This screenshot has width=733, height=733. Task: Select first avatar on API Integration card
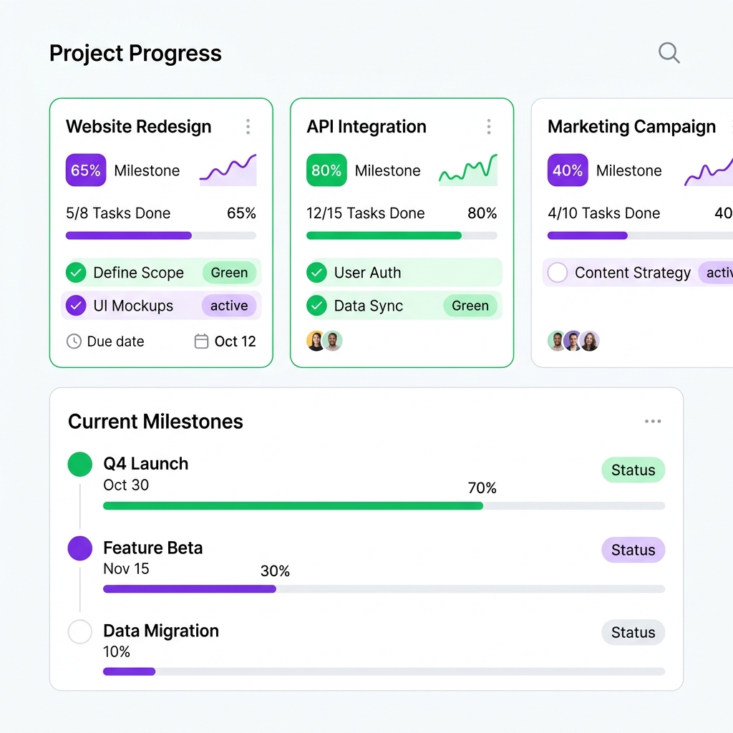point(316,341)
